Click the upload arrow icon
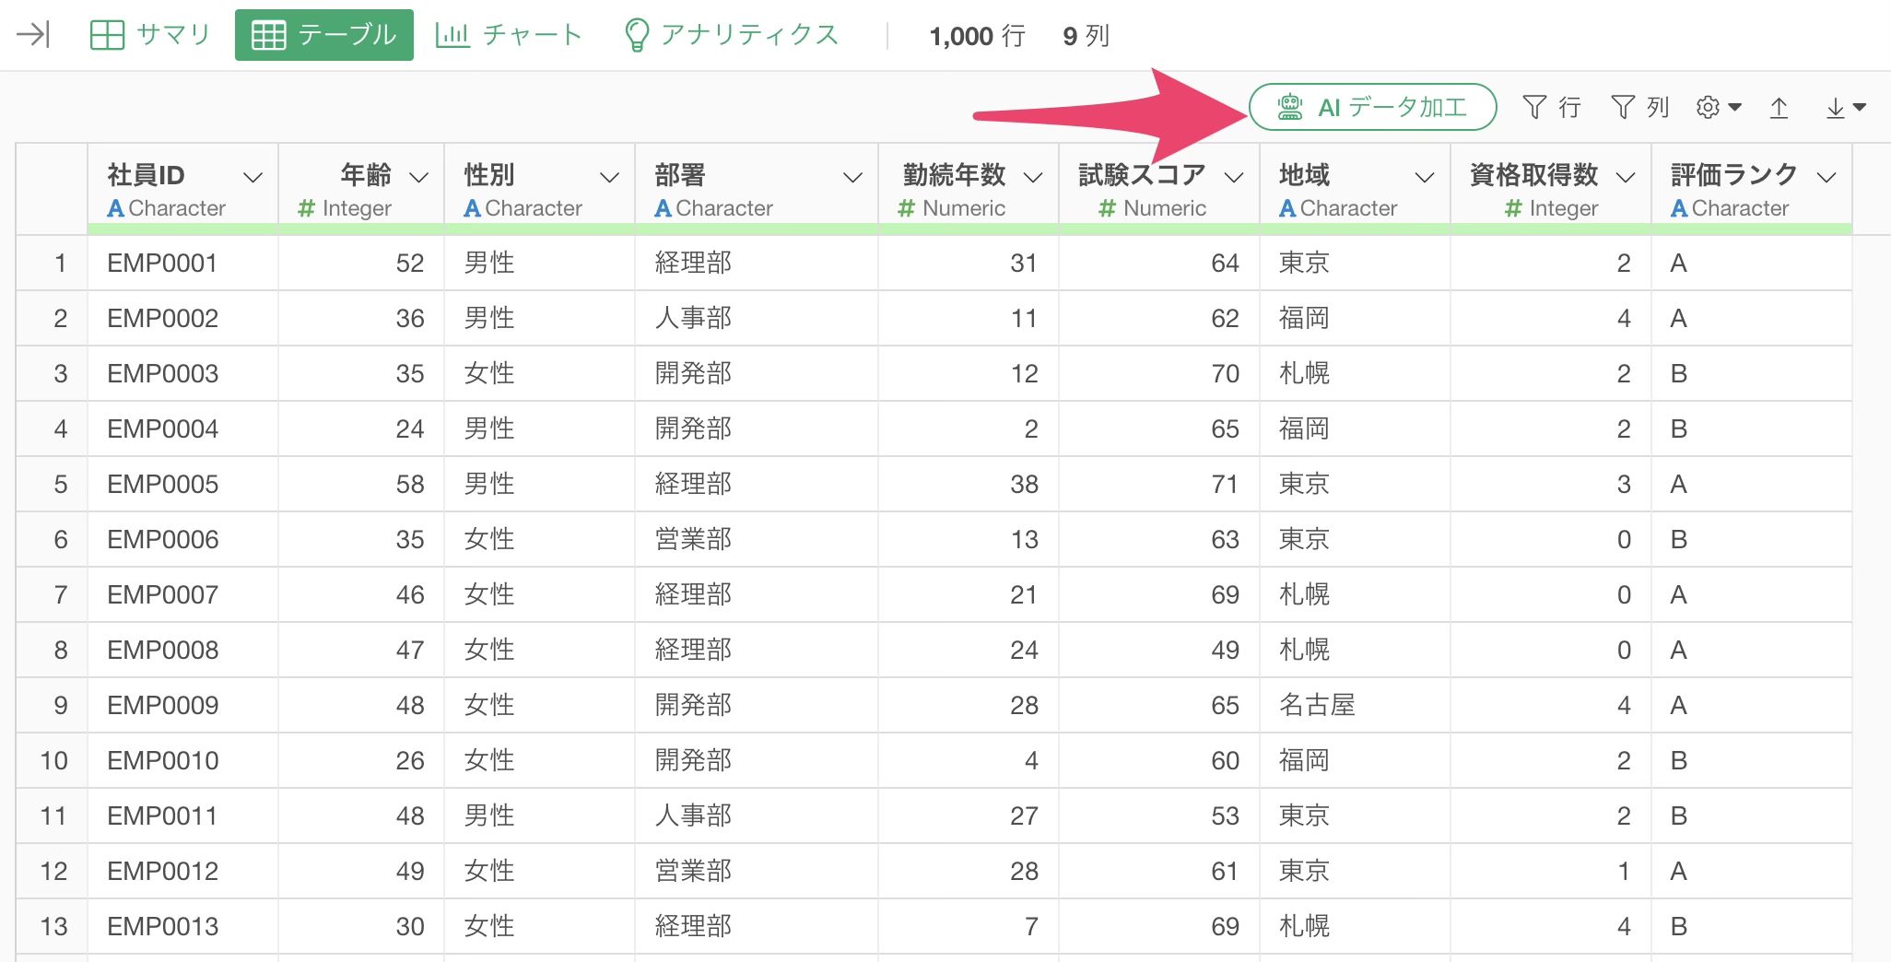Screen dimensions: 1891x962 [1779, 108]
